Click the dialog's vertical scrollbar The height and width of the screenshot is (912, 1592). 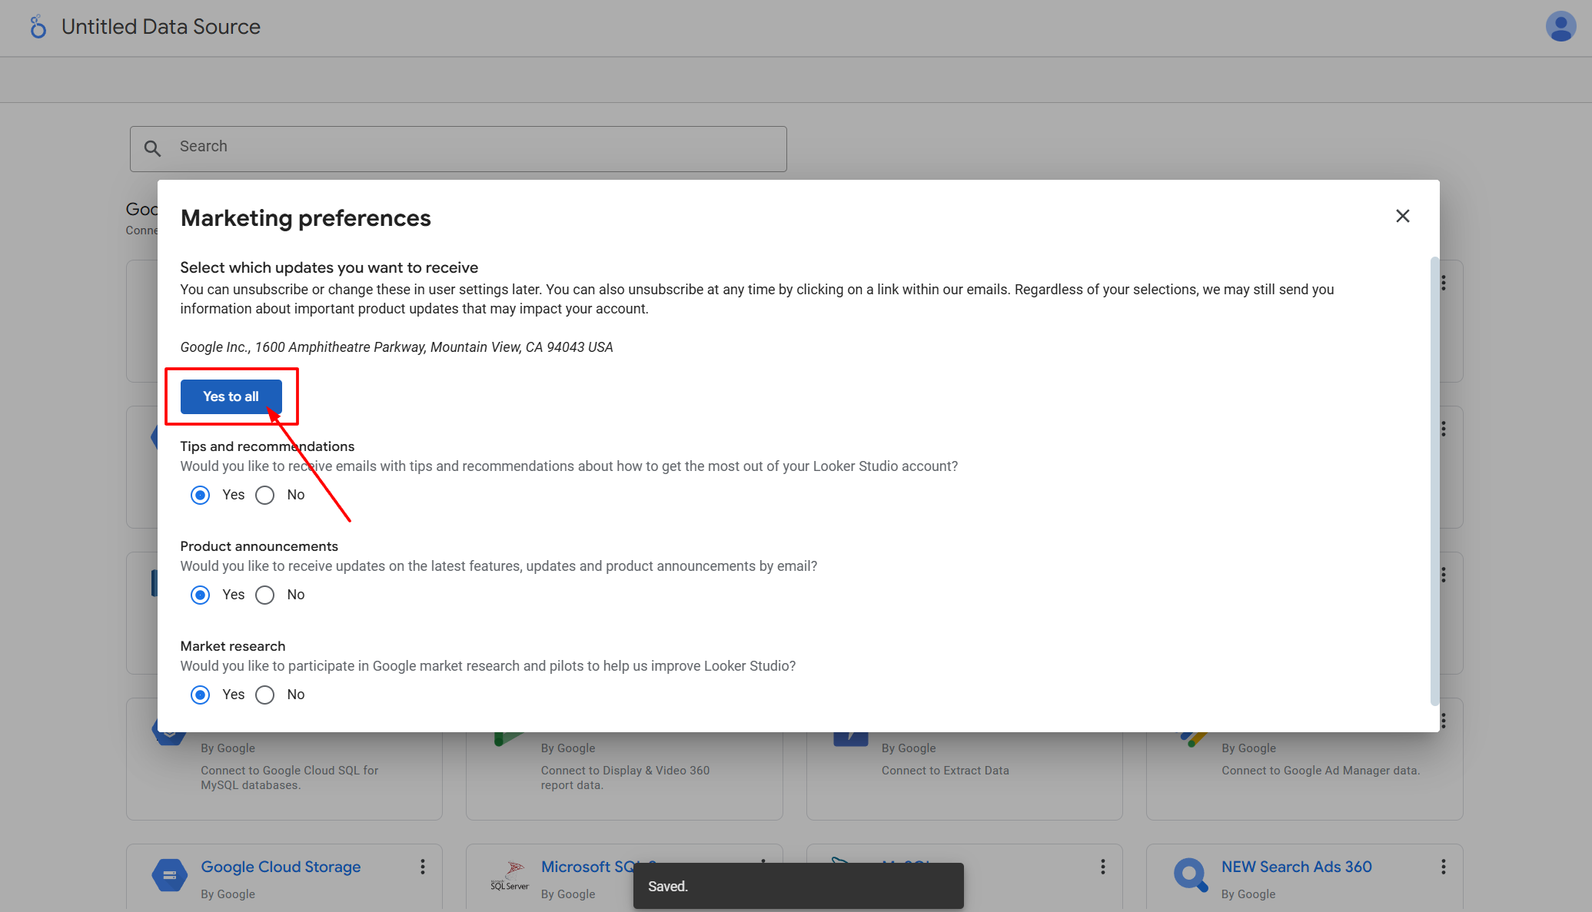pyautogui.click(x=1434, y=481)
